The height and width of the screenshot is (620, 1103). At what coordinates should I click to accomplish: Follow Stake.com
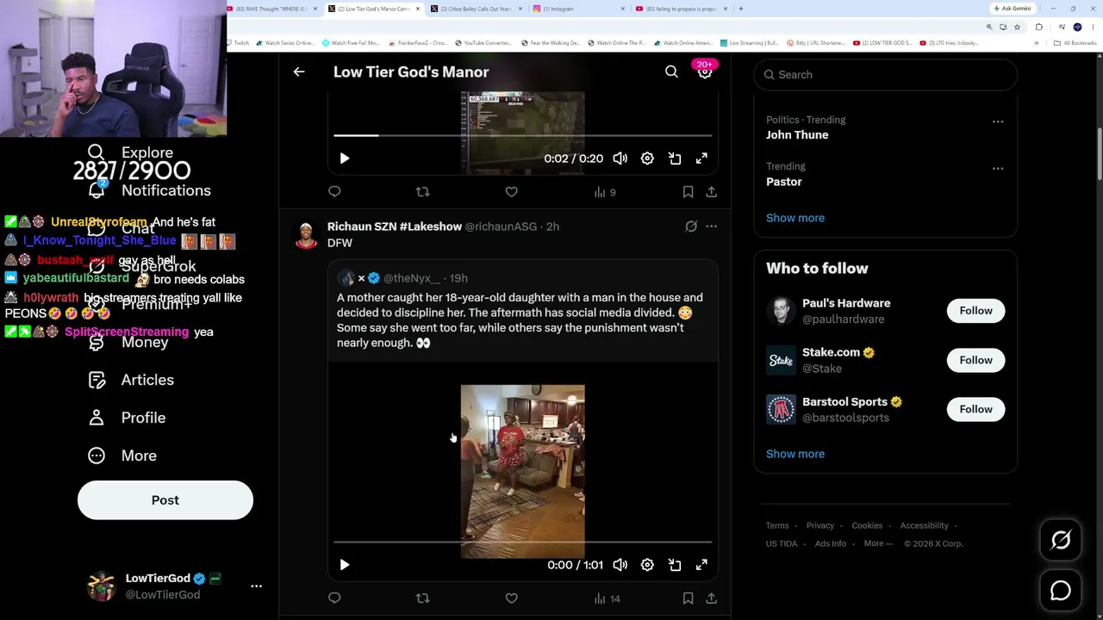(x=975, y=360)
